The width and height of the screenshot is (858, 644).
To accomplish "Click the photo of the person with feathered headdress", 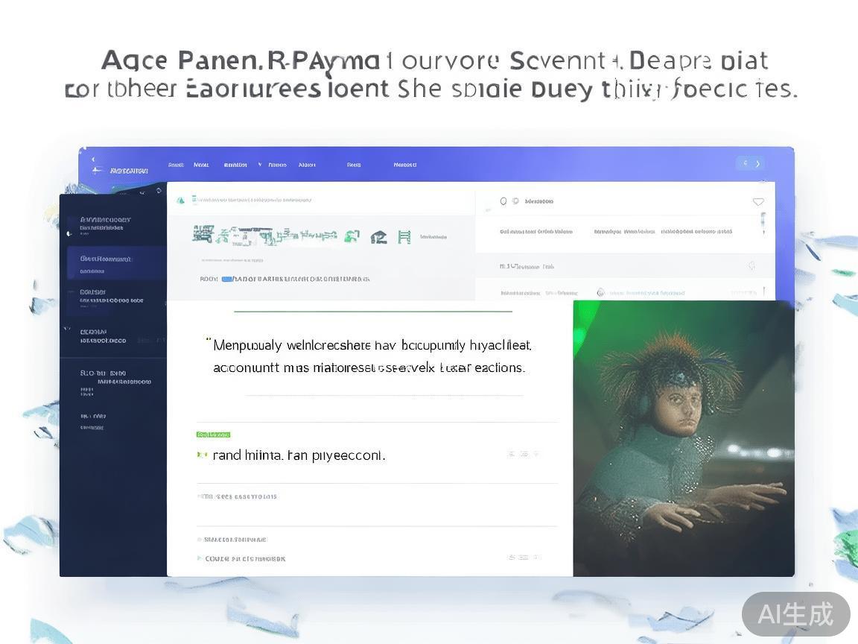I will (x=683, y=438).
